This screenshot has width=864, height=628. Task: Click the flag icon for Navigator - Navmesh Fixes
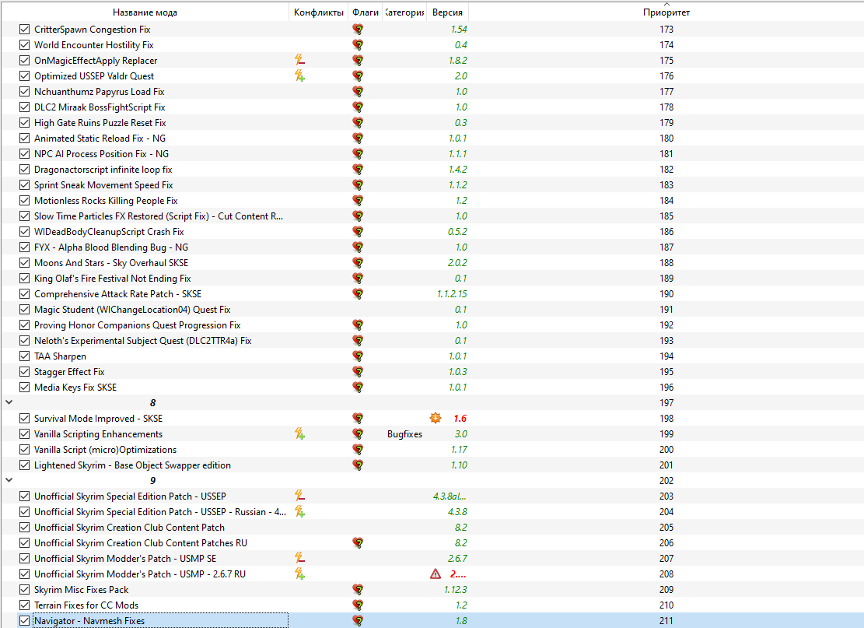pos(359,620)
